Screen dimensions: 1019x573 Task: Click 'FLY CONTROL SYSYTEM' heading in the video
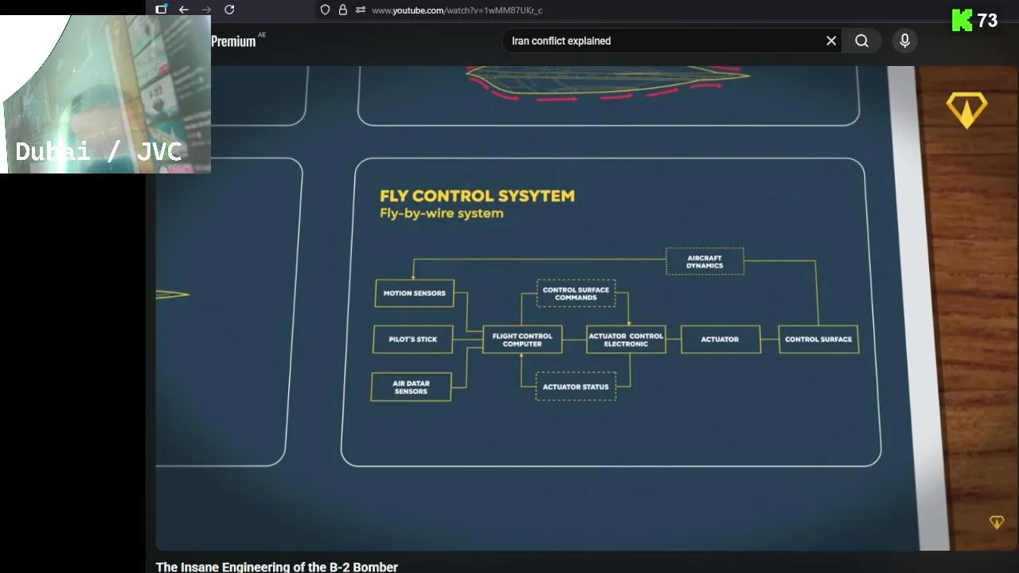[477, 196]
